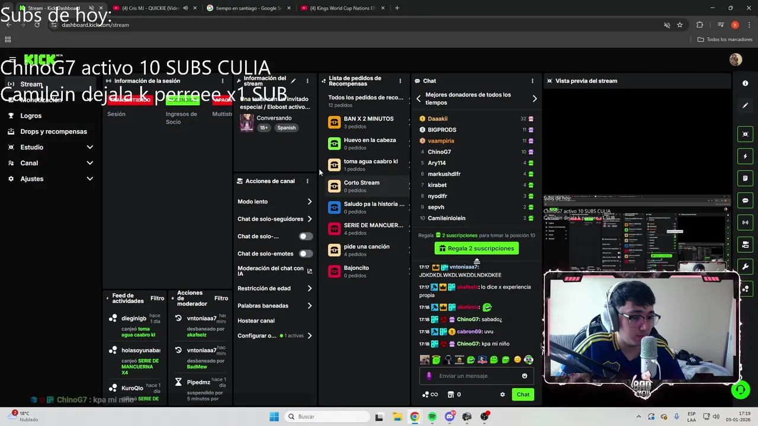Open Lista de pedidos panel three-dot menu

pyautogui.click(x=400, y=81)
